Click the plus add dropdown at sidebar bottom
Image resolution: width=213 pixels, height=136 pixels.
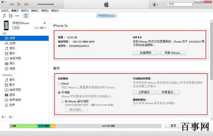(x=4, y=117)
